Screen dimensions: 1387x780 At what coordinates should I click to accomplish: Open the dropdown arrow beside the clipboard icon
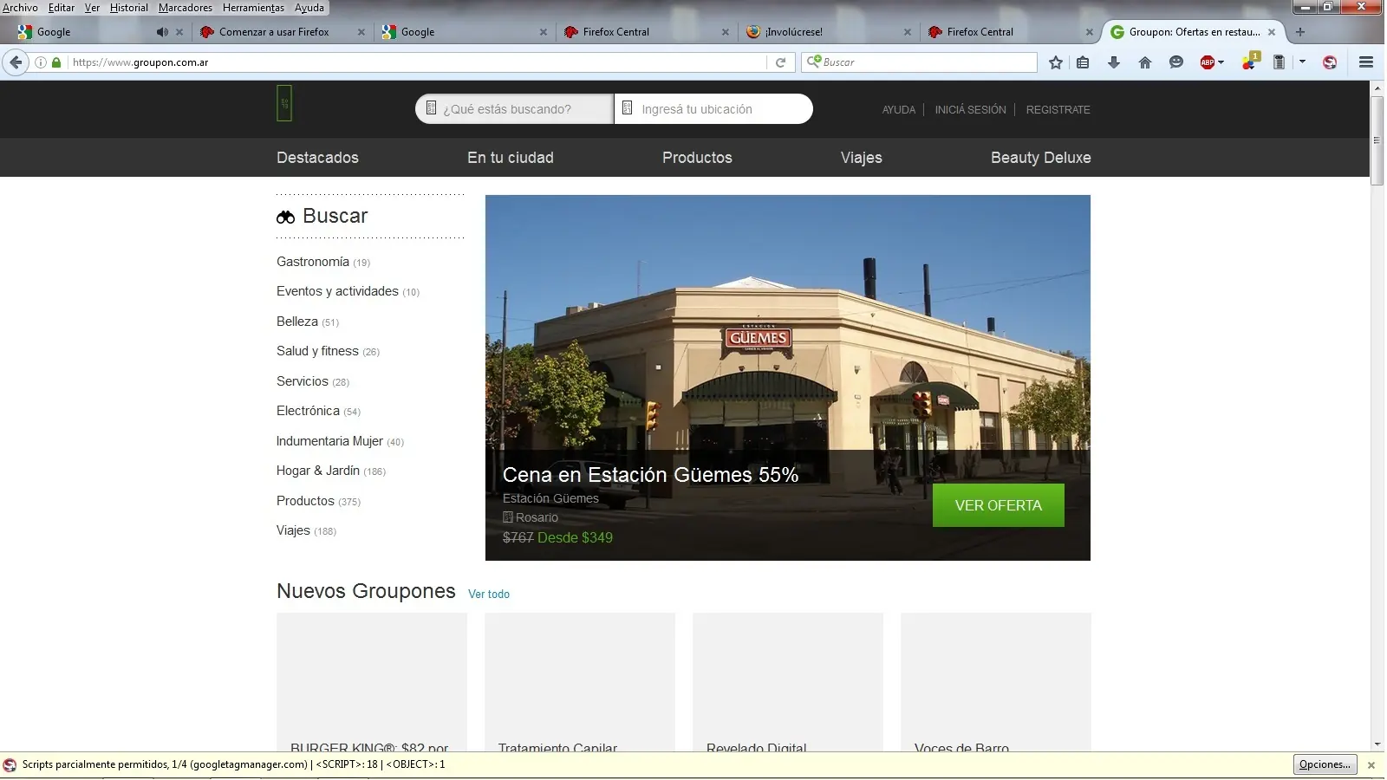[1302, 62]
